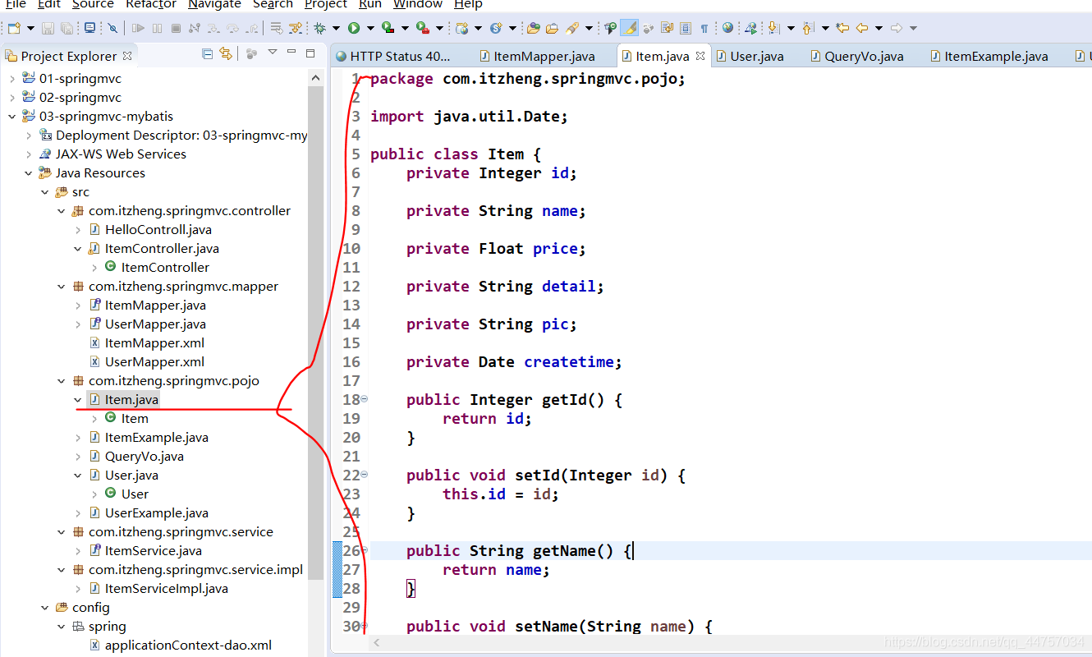
Task: Switch to the ItemMapper.java editor tab
Action: (x=536, y=57)
